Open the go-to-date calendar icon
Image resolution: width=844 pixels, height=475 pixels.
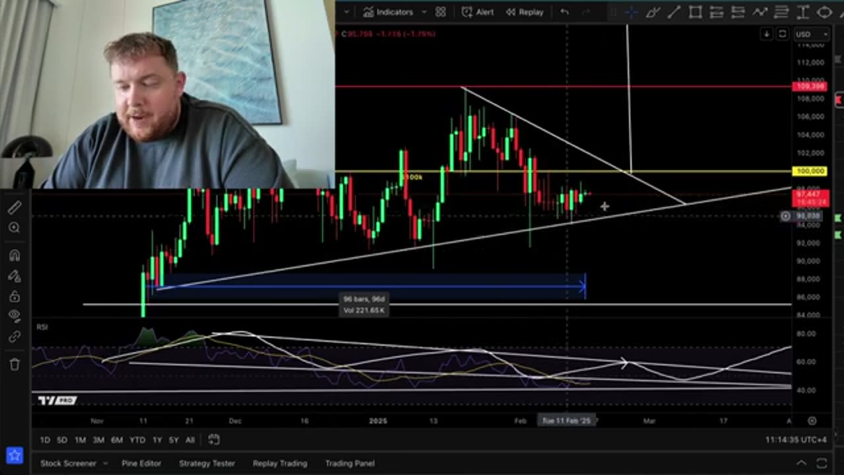214,439
